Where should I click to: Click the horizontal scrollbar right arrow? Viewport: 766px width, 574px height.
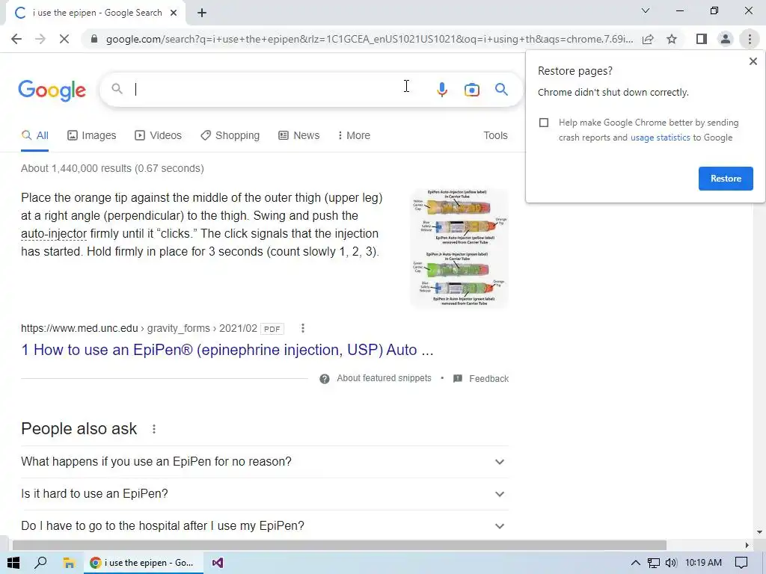[747, 545]
